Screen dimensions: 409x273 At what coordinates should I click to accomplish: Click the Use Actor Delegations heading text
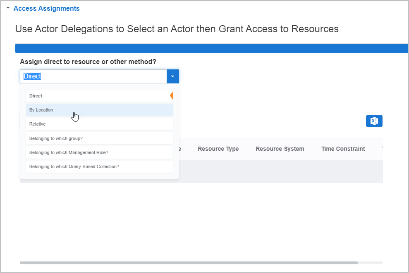[177, 29]
